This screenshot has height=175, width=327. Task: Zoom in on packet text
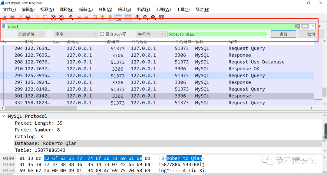point(138,18)
